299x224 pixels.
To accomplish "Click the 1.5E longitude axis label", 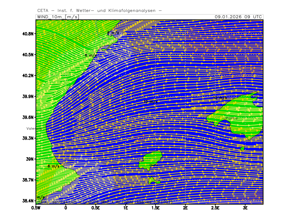I will coord(155,208).
